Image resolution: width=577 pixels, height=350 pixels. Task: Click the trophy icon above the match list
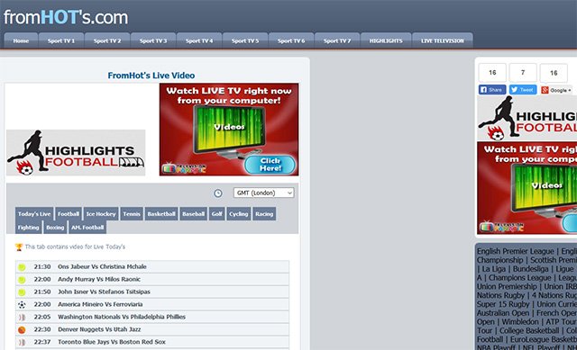tap(19, 247)
